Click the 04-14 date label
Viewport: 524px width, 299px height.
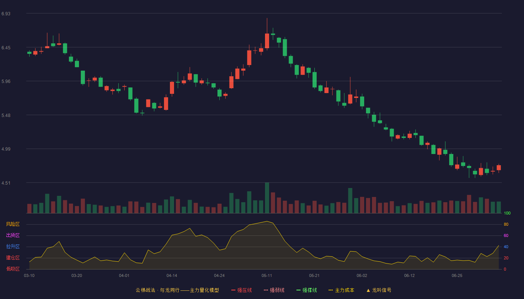point(172,275)
